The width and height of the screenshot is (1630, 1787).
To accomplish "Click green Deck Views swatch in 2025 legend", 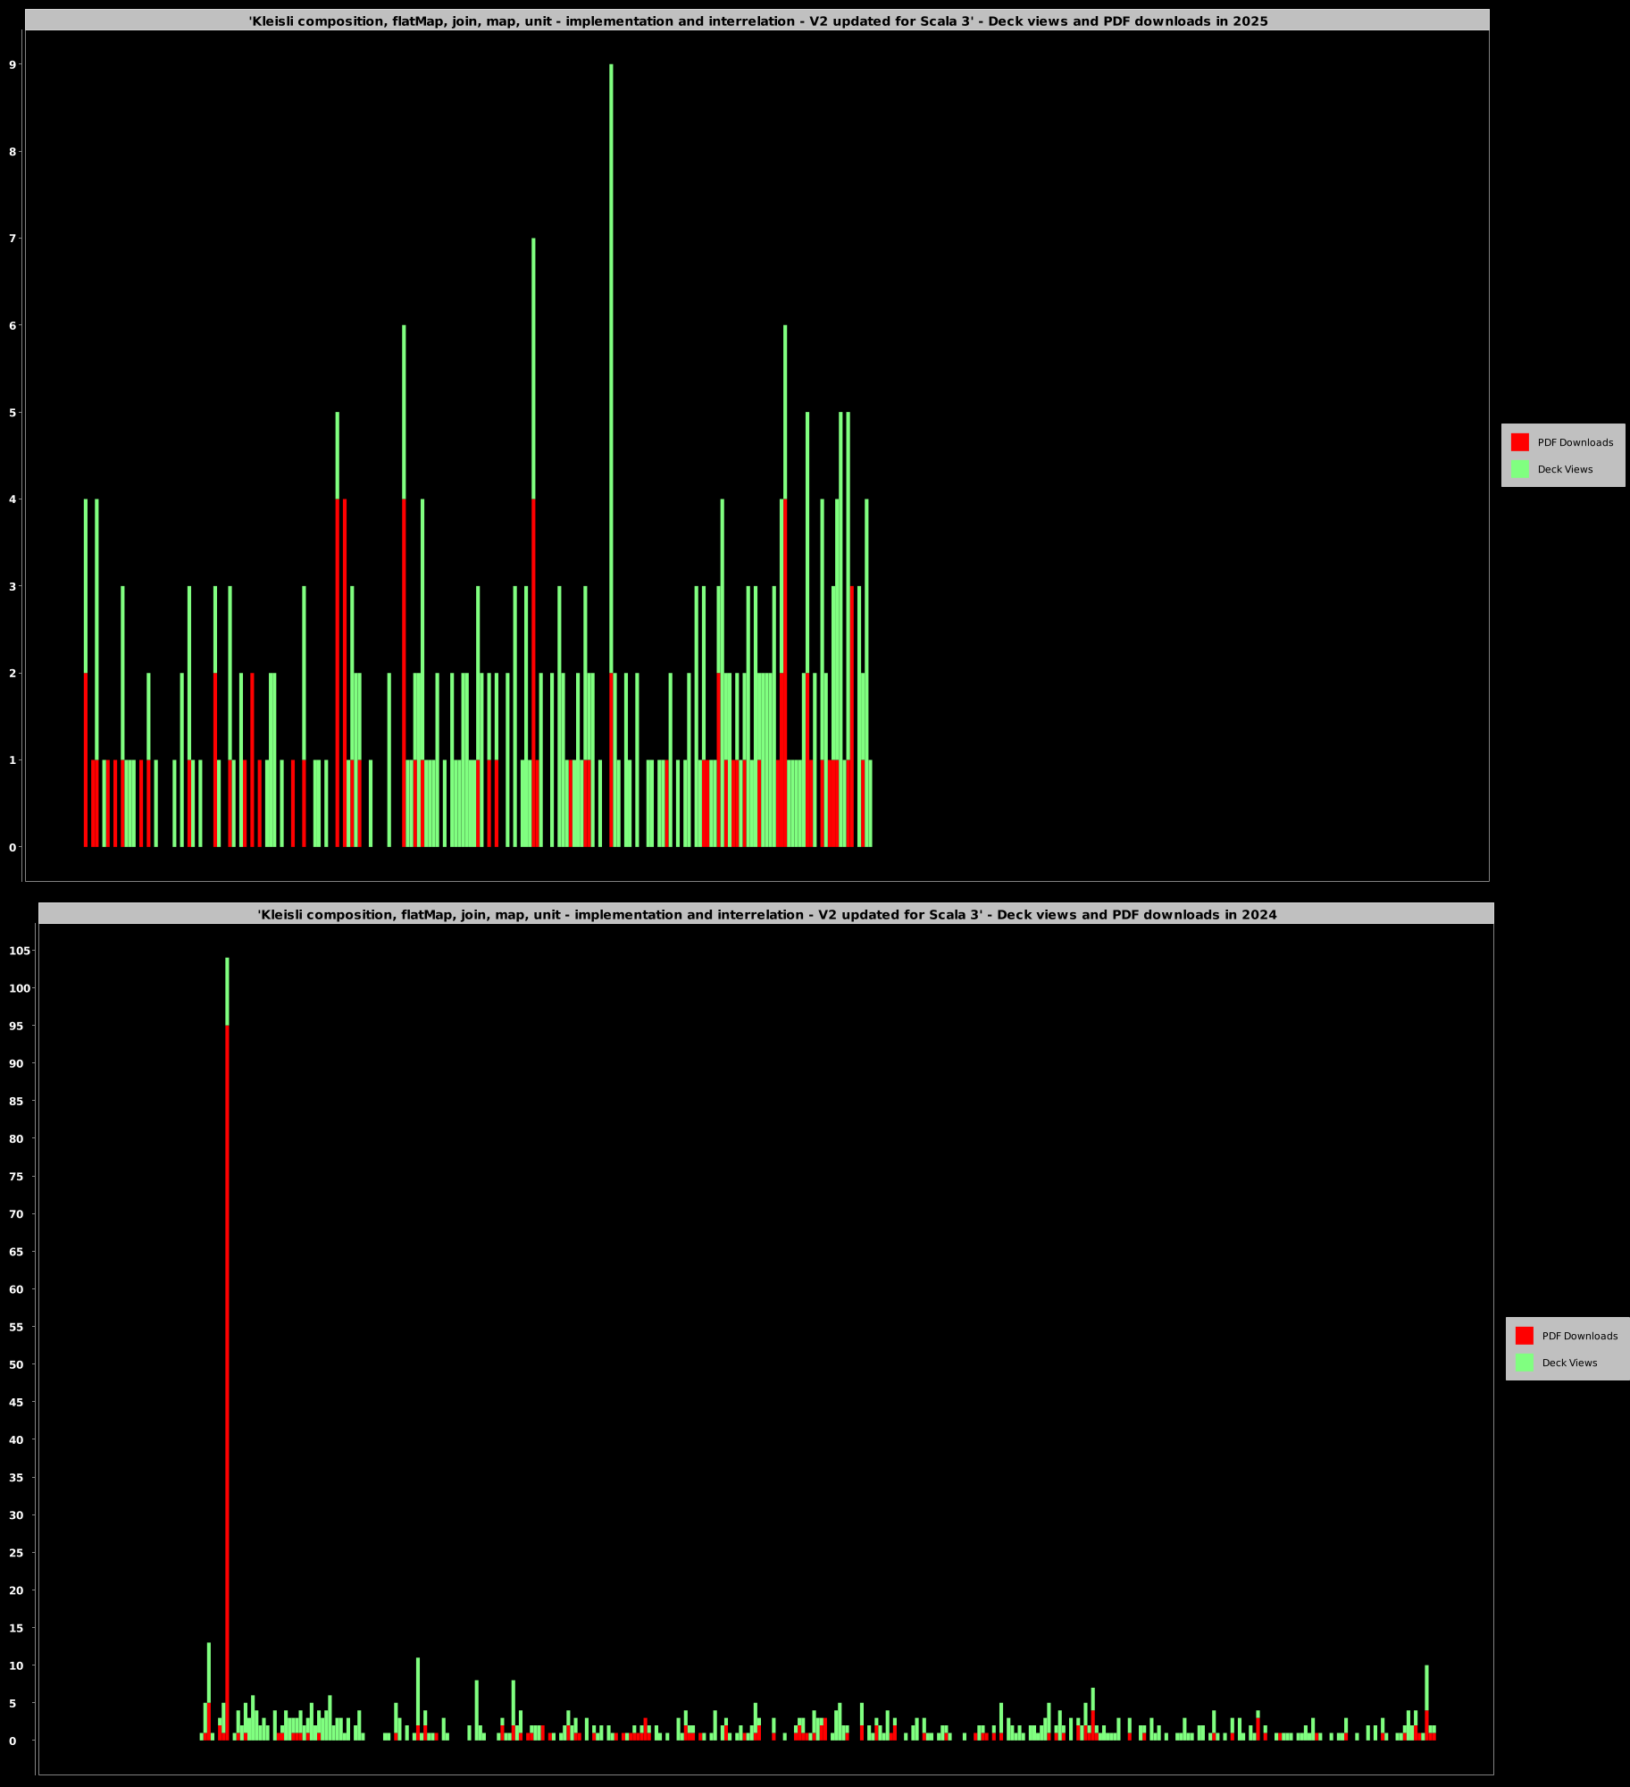I will tap(1519, 469).
